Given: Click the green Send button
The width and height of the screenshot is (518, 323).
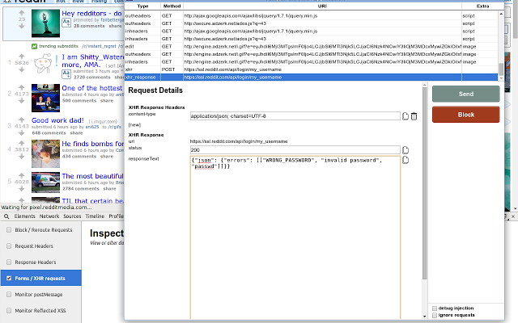Looking at the screenshot, I should click(x=466, y=94).
